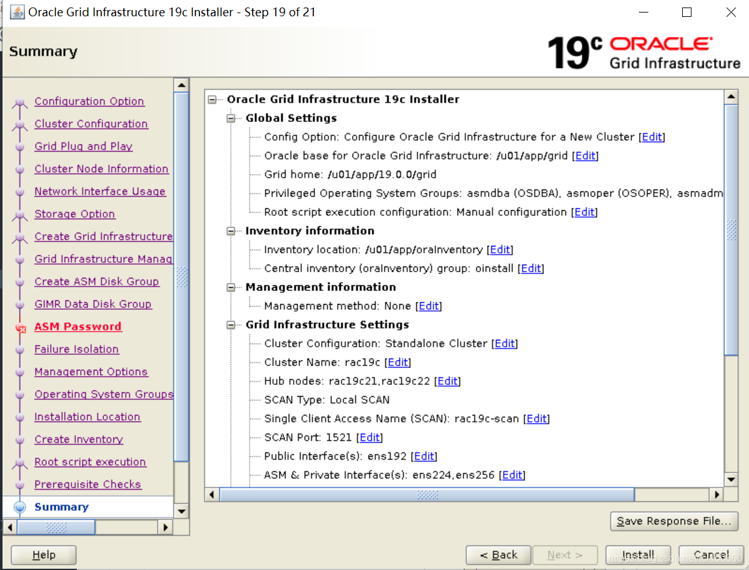This screenshot has width=749, height=570.
Task: Click the Save Response File button
Action: pos(674,521)
